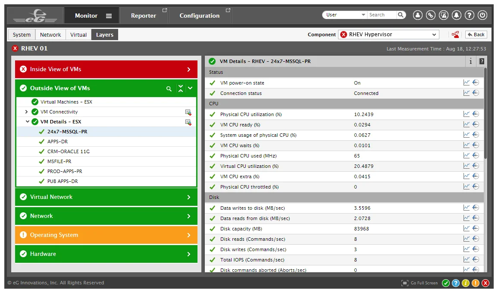Viewport: 498px width, 293px height.
Task: Click Go Full Screen
Action: pos(420,283)
